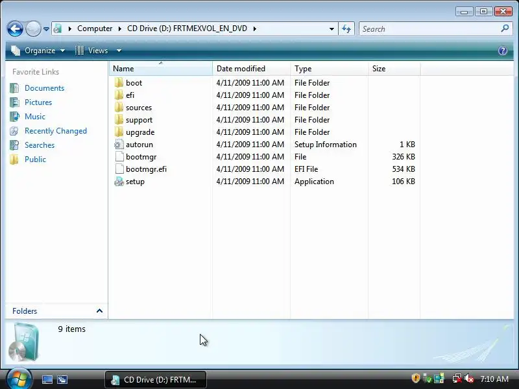Click 'Application' type cell
Viewport: 519px width, 389px height.
pyautogui.click(x=314, y=182)
